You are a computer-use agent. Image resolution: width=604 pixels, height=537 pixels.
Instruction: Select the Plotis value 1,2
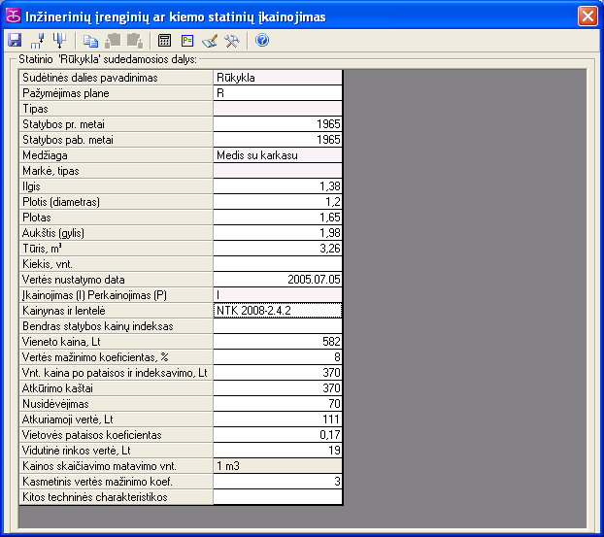pos(278,202)
